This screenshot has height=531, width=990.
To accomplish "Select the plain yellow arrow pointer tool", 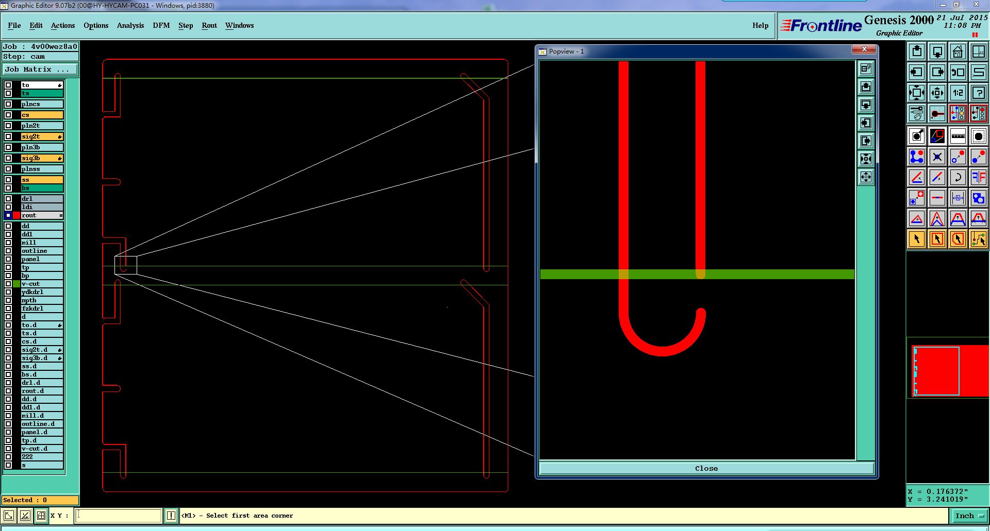I will click(x=917, y=239).
